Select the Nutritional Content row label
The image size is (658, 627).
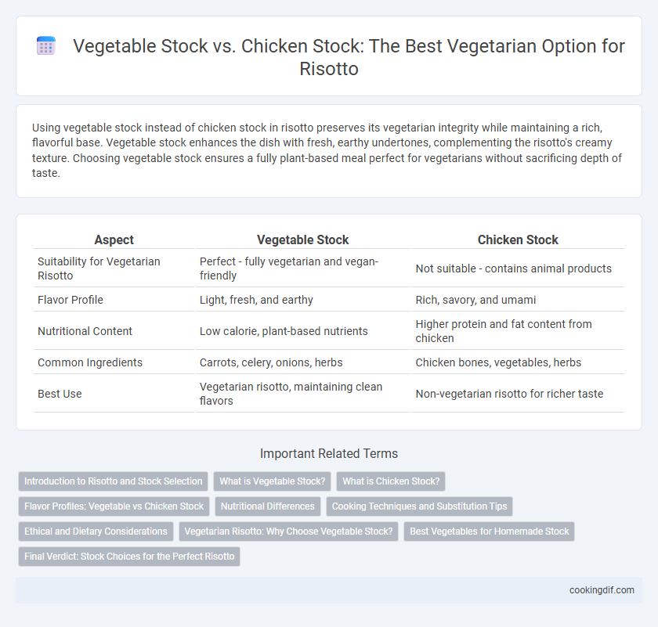[x=85, y=331]
